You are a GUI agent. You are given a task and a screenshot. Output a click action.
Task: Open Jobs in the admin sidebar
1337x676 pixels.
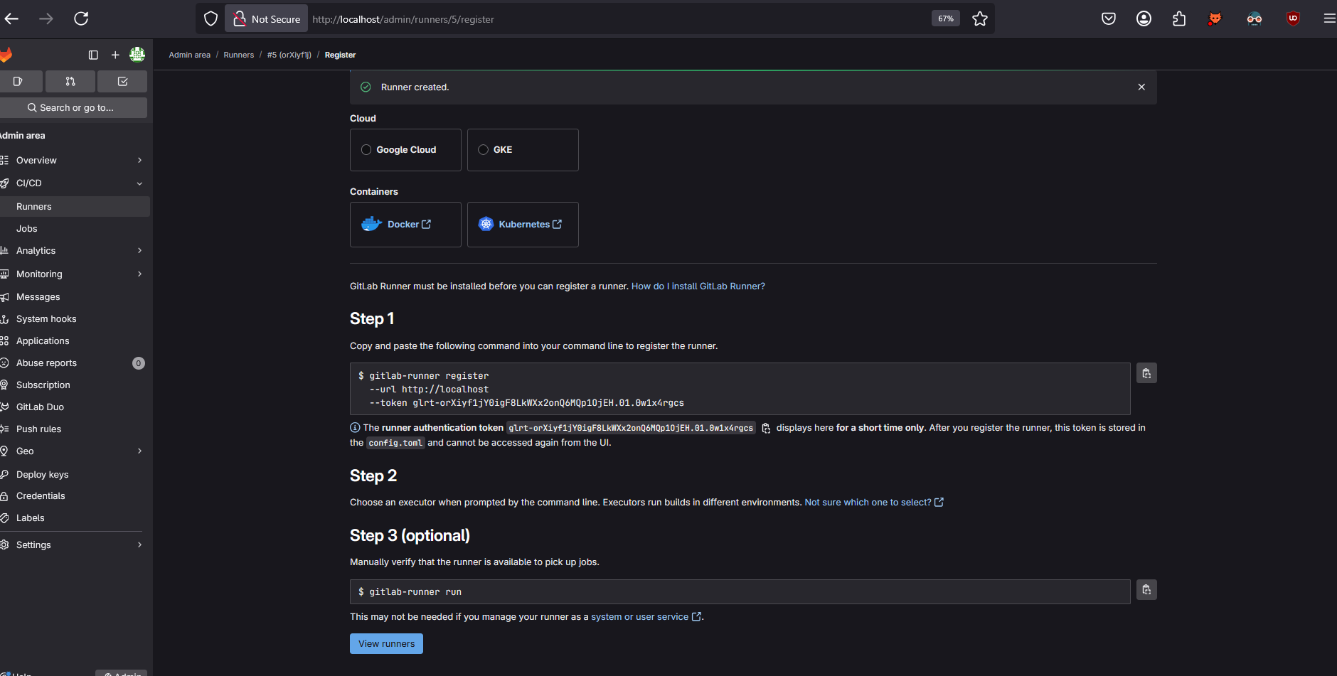(x=27, y=229)
